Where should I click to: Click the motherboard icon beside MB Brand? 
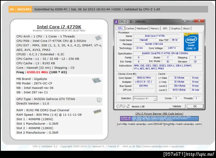97,80
